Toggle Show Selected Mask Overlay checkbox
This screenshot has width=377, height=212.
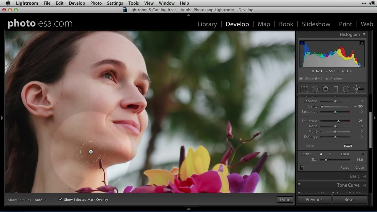[60, 199]
